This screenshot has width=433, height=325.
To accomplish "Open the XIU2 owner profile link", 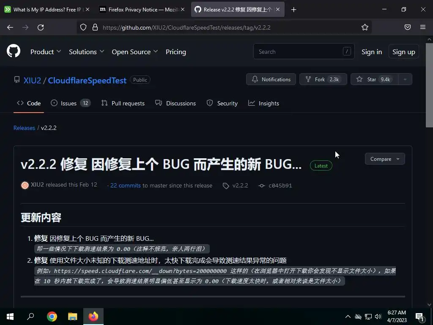I will pos(32,80).
